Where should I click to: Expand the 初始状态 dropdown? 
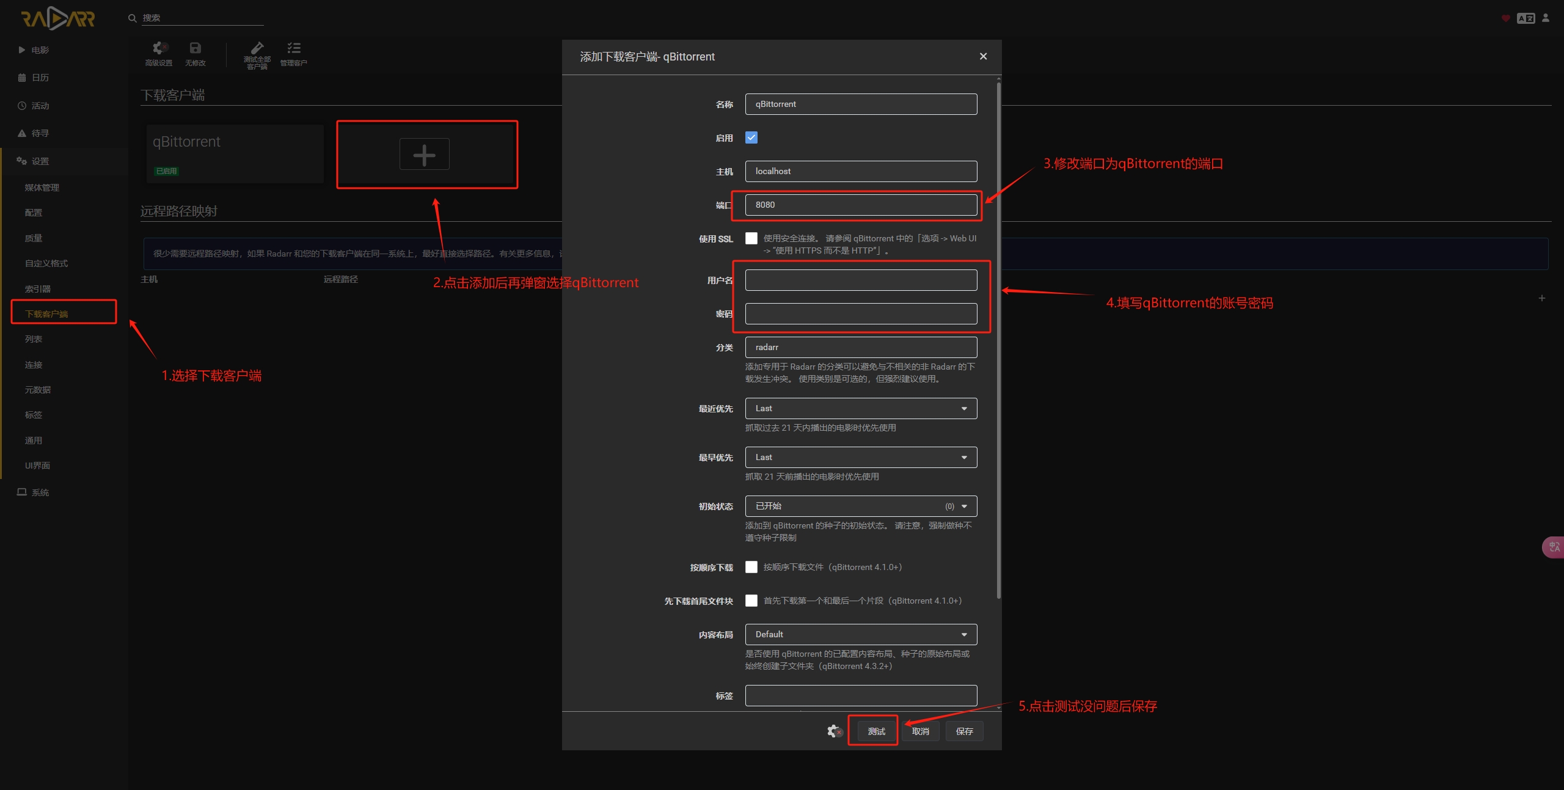[x=861, y=506]
